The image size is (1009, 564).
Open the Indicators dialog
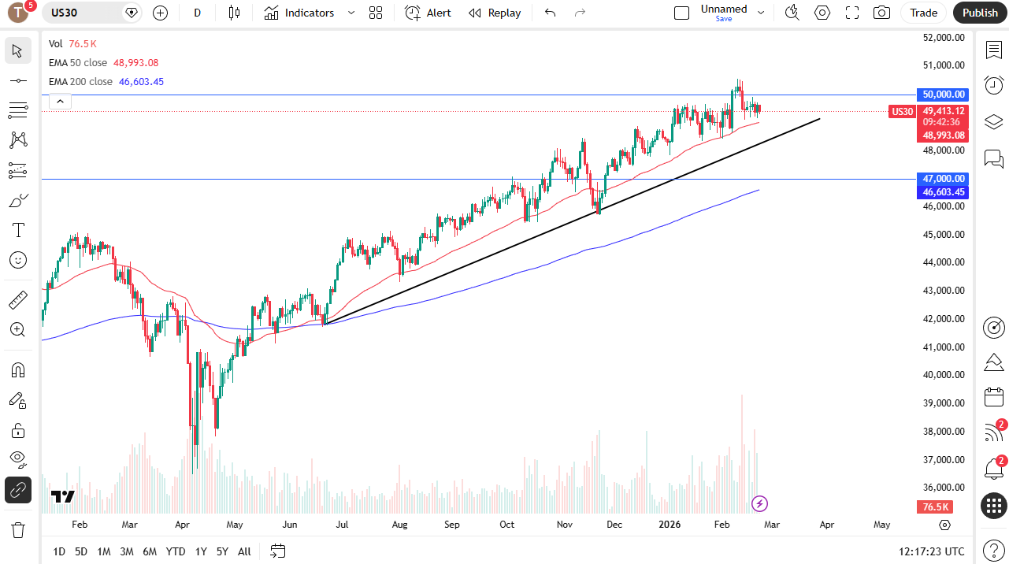(x=299, y=13)
